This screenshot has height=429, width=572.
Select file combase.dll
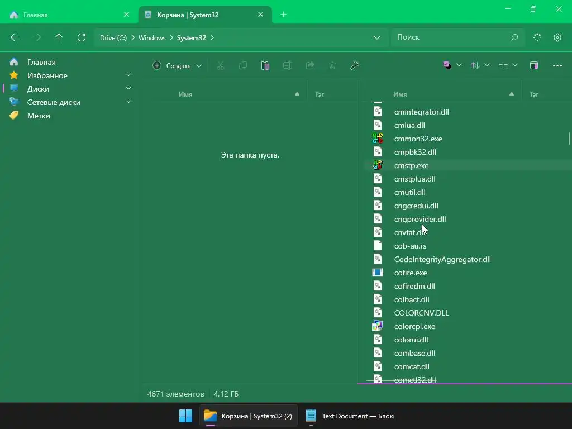pyautogui.click(x=414, y=353)
